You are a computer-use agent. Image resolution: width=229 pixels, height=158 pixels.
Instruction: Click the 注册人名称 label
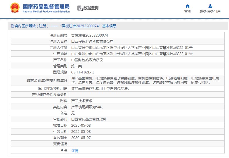pyautogui.click(x=58, y=42)
